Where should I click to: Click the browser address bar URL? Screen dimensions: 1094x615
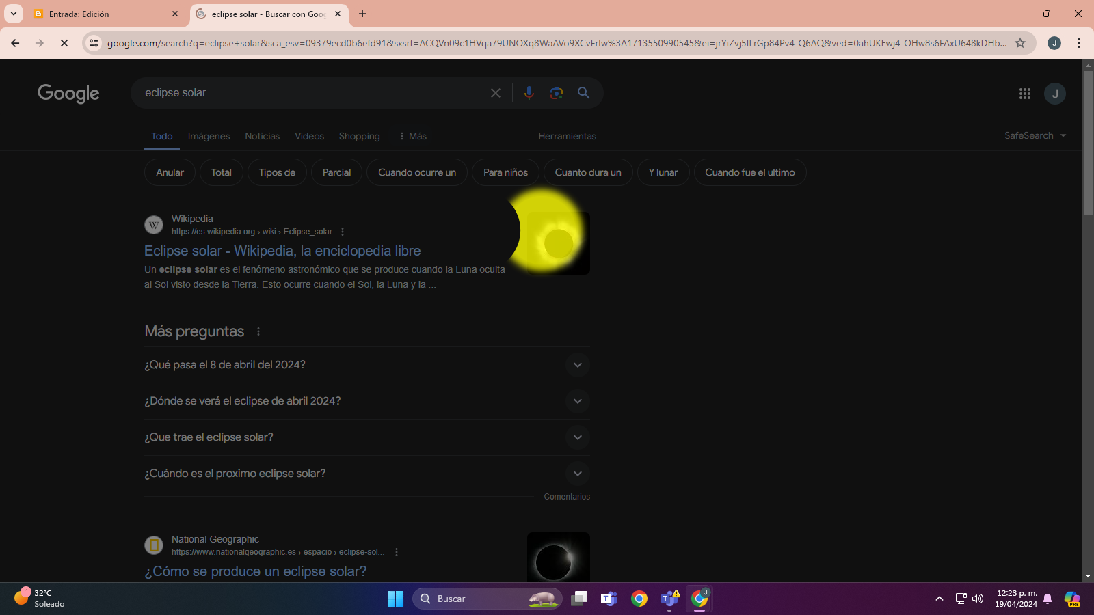tap(556, 43)
